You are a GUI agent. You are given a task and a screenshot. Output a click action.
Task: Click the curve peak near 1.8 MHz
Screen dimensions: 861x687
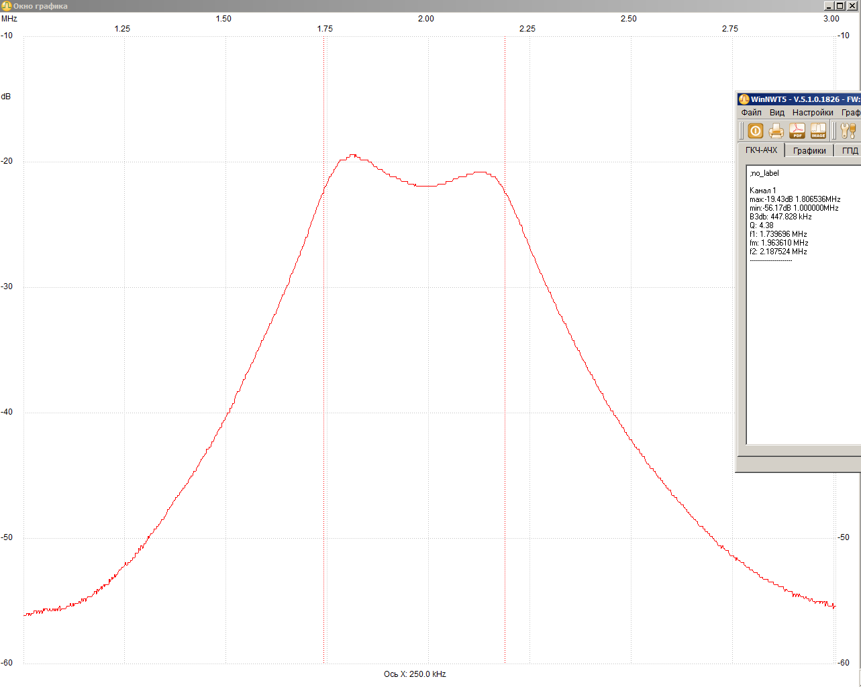[x=352, y=156]
